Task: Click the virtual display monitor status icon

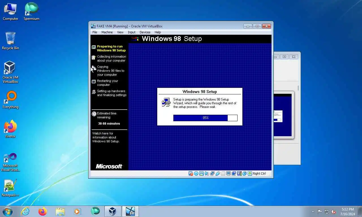Action: point(228,173)
